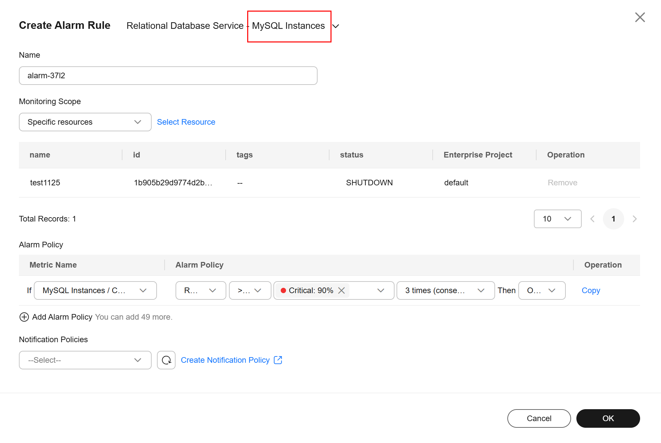This screenshot has width=661, height=443.
Task: Click the Add Alarm Policy plus icon
Action: pyautogui.click(x=24, y=317)
